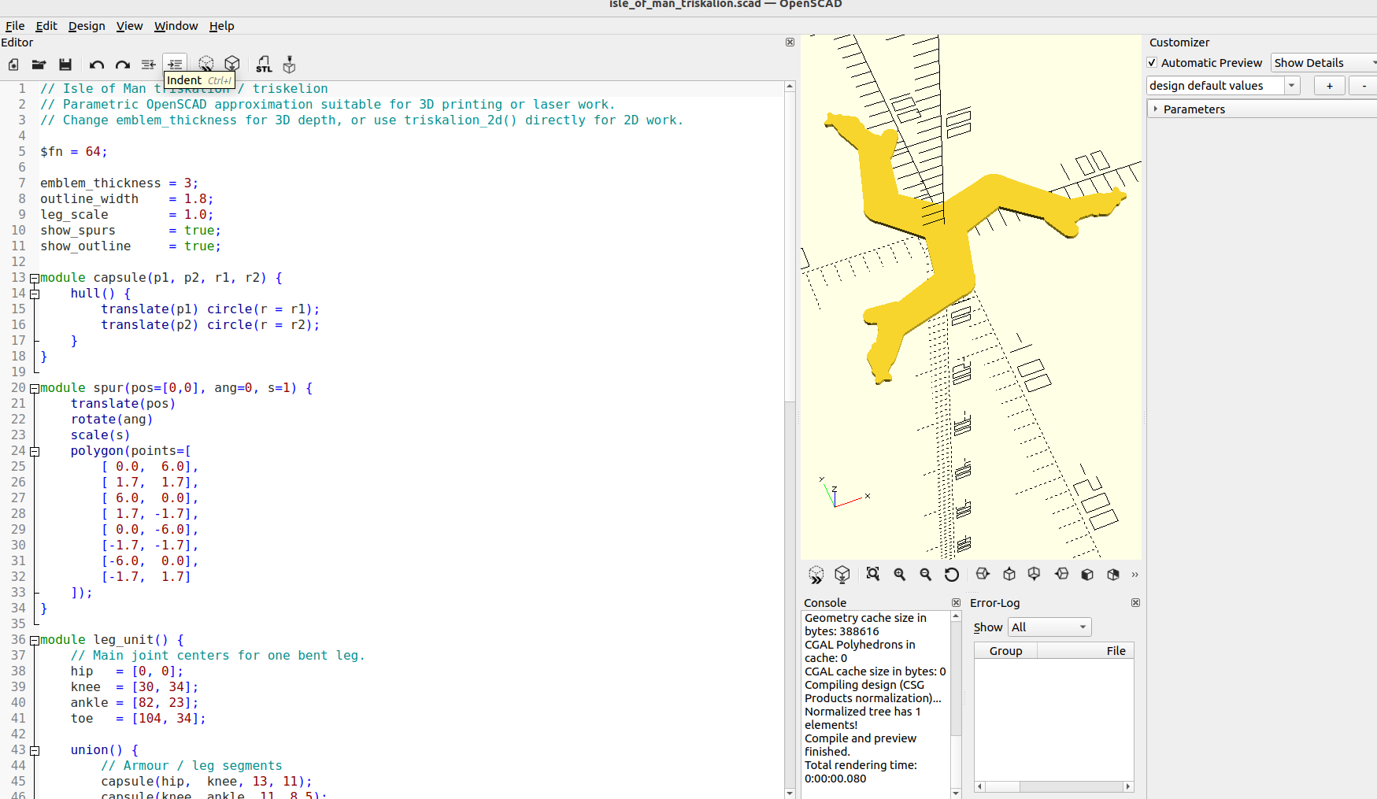
Task: Place cursor on the '$fn = 64;' line
Action: 74,152
